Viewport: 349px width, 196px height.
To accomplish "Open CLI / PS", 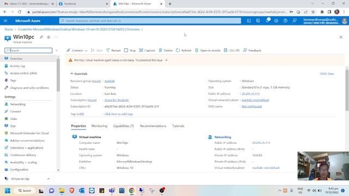I will pyautogui.click(x=232, y=51).
